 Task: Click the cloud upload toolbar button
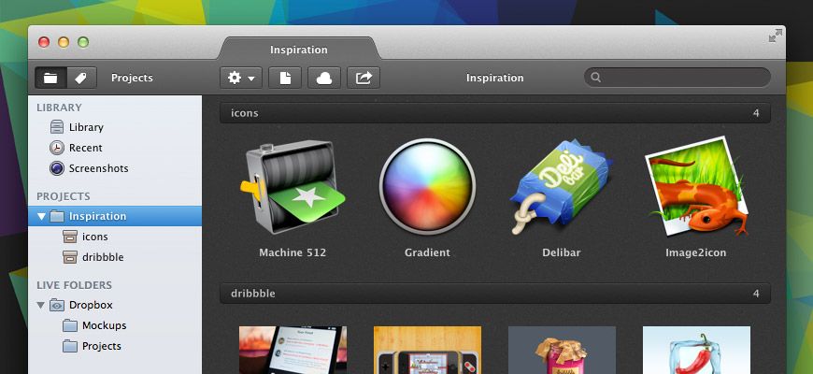coord(324,78)
